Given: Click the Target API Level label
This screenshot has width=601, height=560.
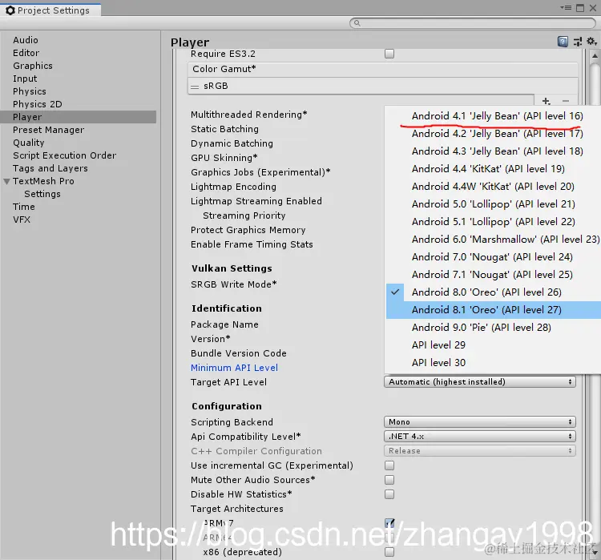Looking at the screenshot, I should click(228, 382).
